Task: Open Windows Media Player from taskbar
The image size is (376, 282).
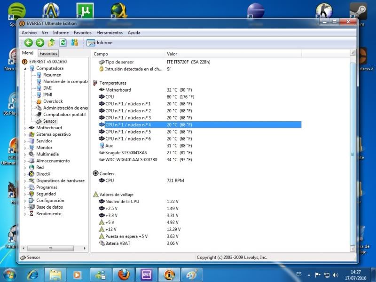Action: [x=77, y=275]
